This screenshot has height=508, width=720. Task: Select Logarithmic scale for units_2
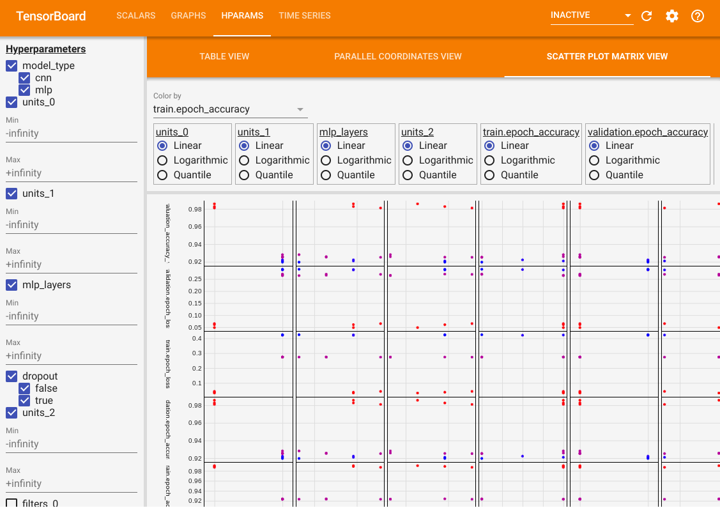point(408,160)
